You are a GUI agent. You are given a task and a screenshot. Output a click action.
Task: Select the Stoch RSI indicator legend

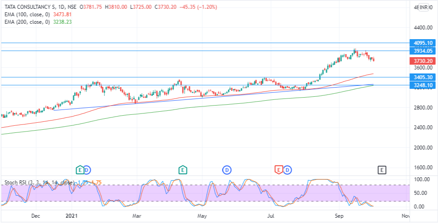point(40,183)
